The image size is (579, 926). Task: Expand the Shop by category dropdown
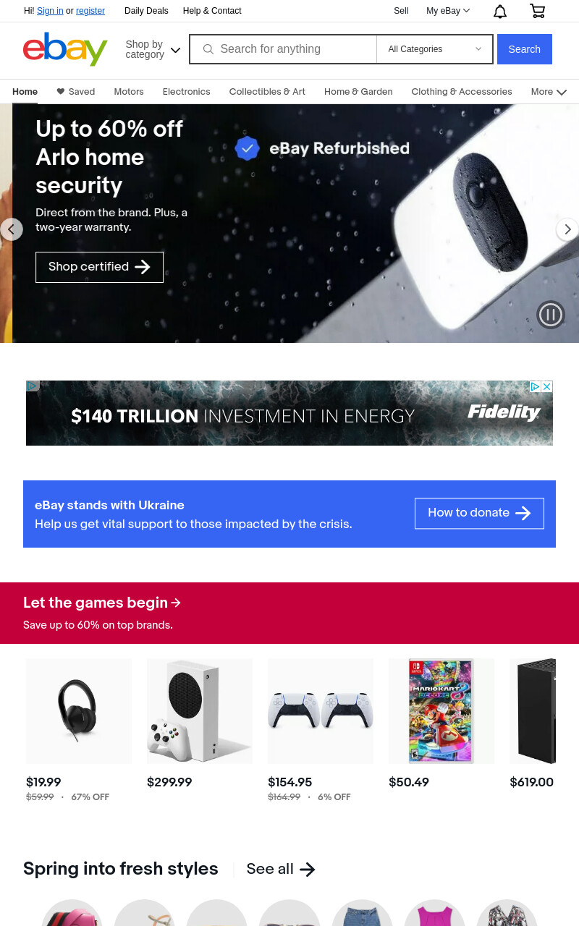(153, 49)
